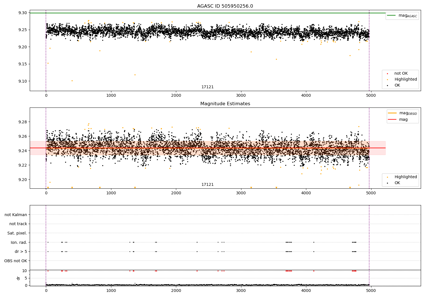Click the red 'mag' legend entry in middle plot
This screenshot has height=297, width=425.
pyautogui.click(x=403, y=120)
